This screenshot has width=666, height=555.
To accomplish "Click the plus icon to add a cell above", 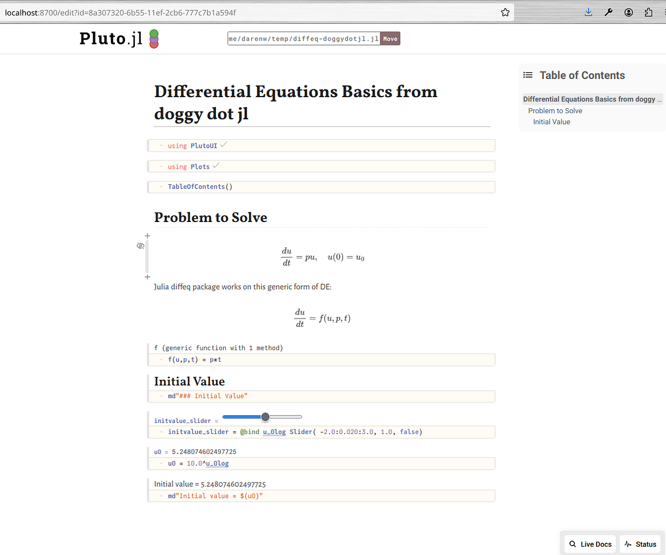I will [x=147, y=235].
